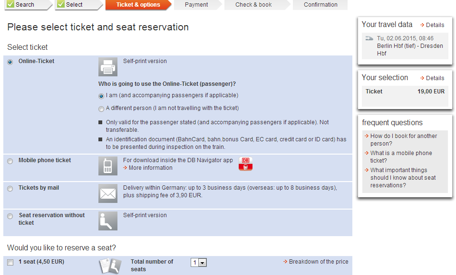Viewport: 456px width, 275px height.
Task: Open 'More information' link for mobile ticket
Action: [x=150, y=168]
